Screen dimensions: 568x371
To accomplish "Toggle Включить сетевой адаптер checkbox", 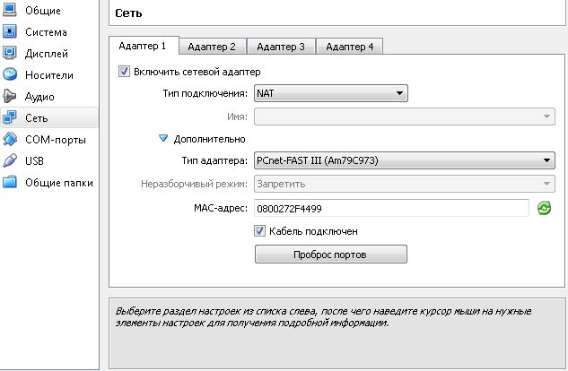I will [x=124, y=72].
